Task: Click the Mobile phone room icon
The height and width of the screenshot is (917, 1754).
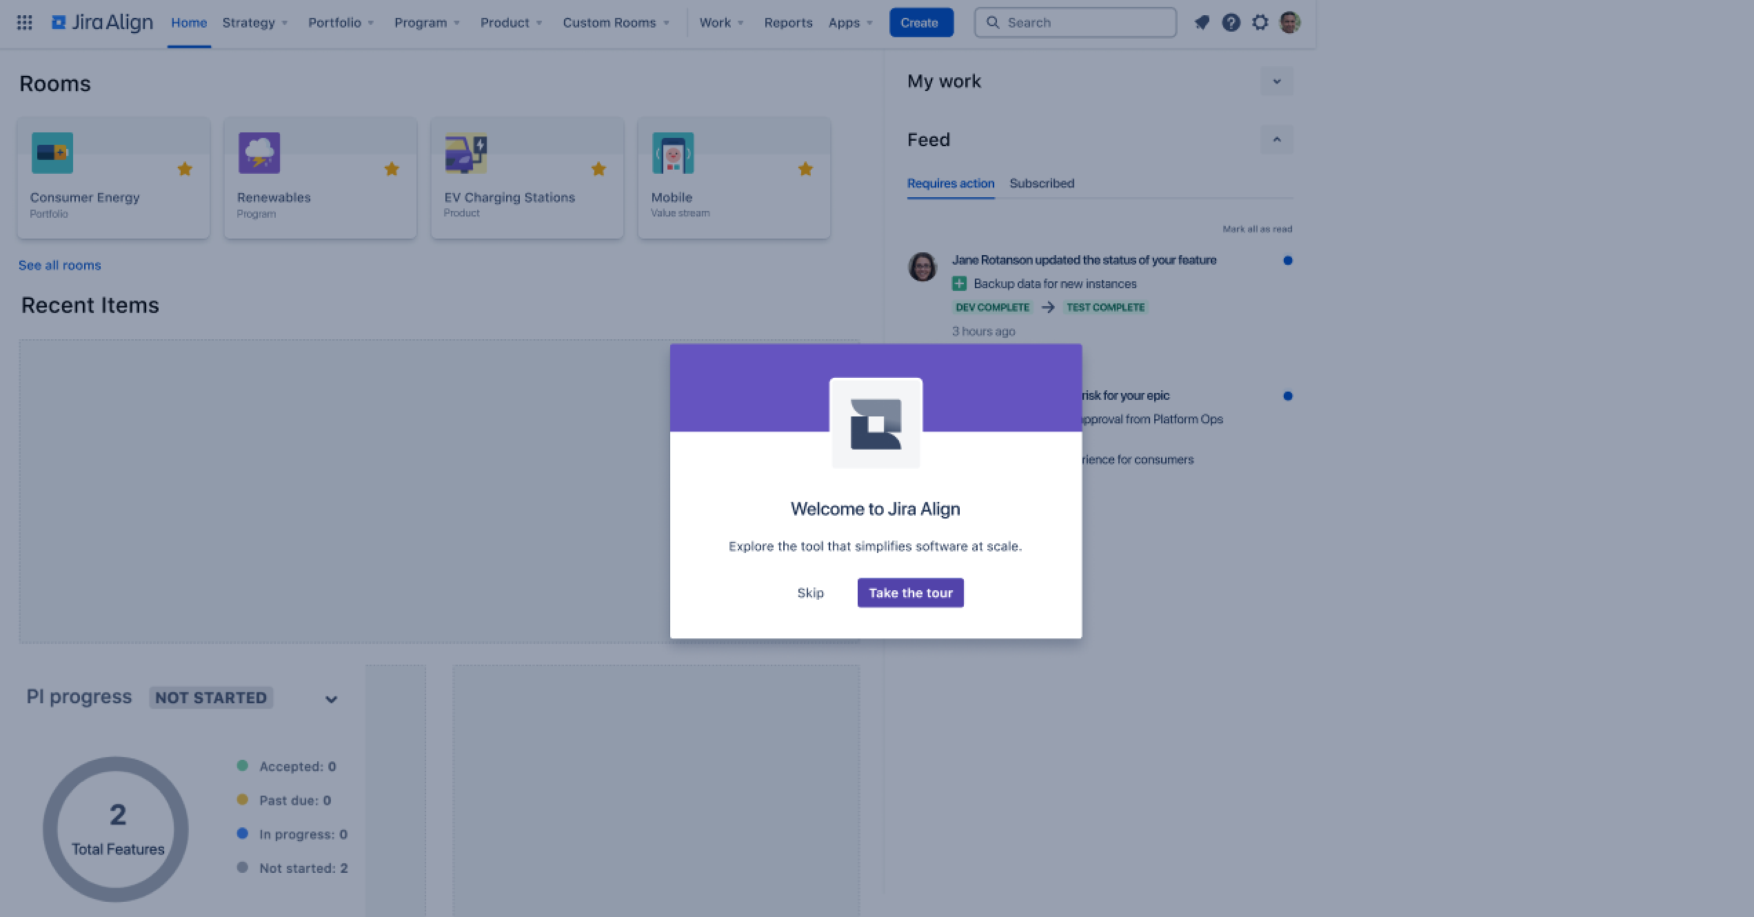Action: (x=673, y=153)
